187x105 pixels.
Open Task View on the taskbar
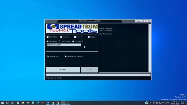pyautogui.click(x=12, y=103)
